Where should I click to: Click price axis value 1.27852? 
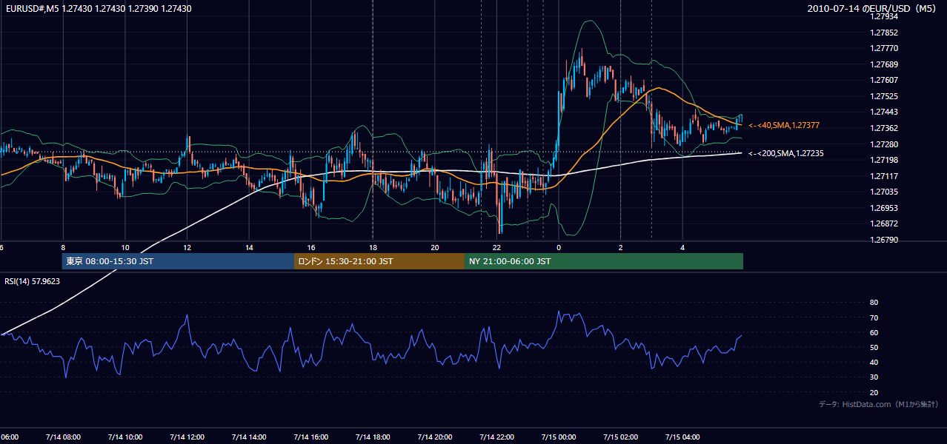885,33
